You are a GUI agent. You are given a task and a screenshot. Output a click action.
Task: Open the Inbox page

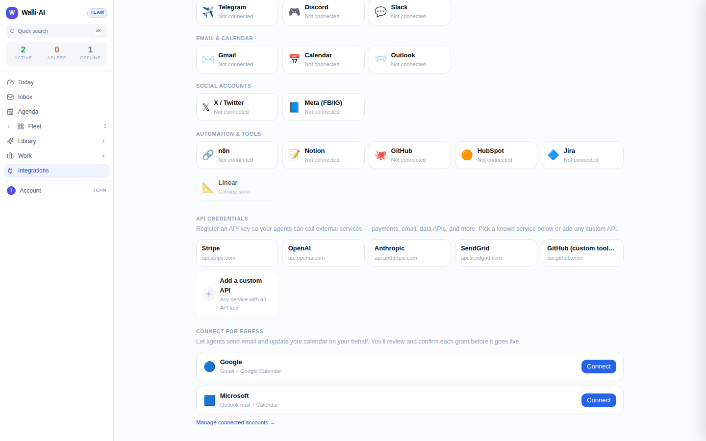tap(56, 97)
